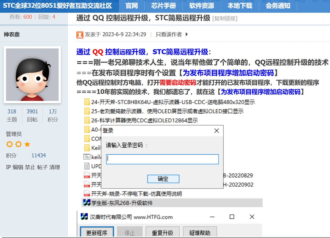Click the UPD text document icon
Image resolution: width=330 pixels, height=238 pixels.
tap(87, 166)
